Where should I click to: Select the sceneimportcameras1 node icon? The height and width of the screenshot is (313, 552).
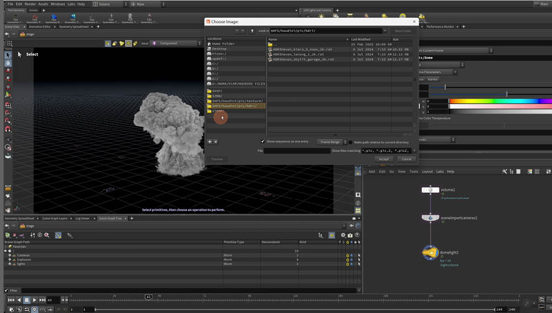pos(430,218)
